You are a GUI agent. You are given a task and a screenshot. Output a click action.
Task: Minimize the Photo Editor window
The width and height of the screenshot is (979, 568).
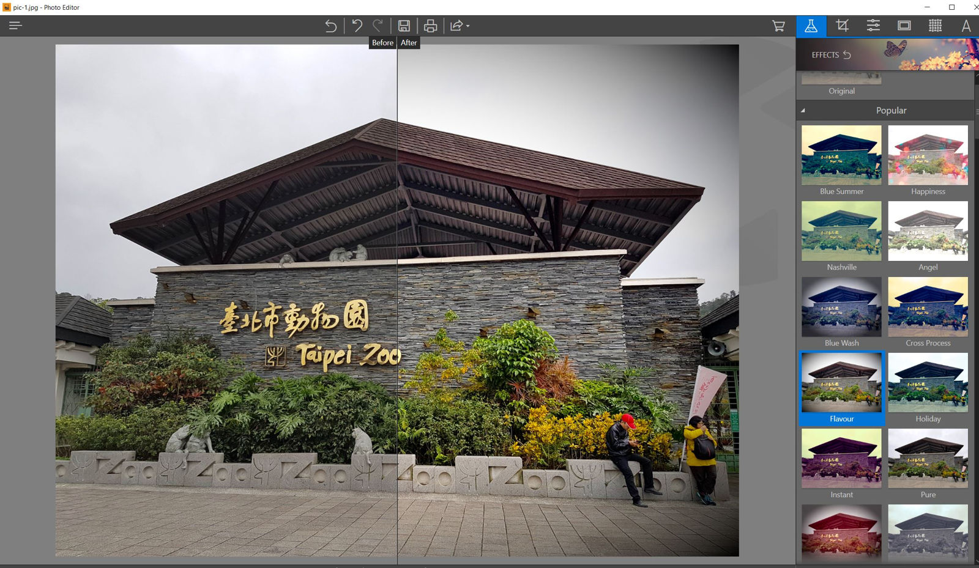(927, 7)
